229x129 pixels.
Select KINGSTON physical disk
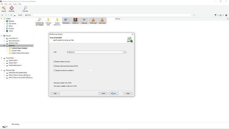(x=18, y=73)
